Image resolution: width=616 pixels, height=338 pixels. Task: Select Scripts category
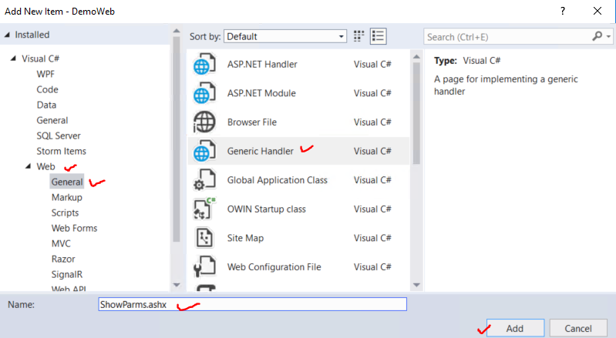click(x=65, y=213)
